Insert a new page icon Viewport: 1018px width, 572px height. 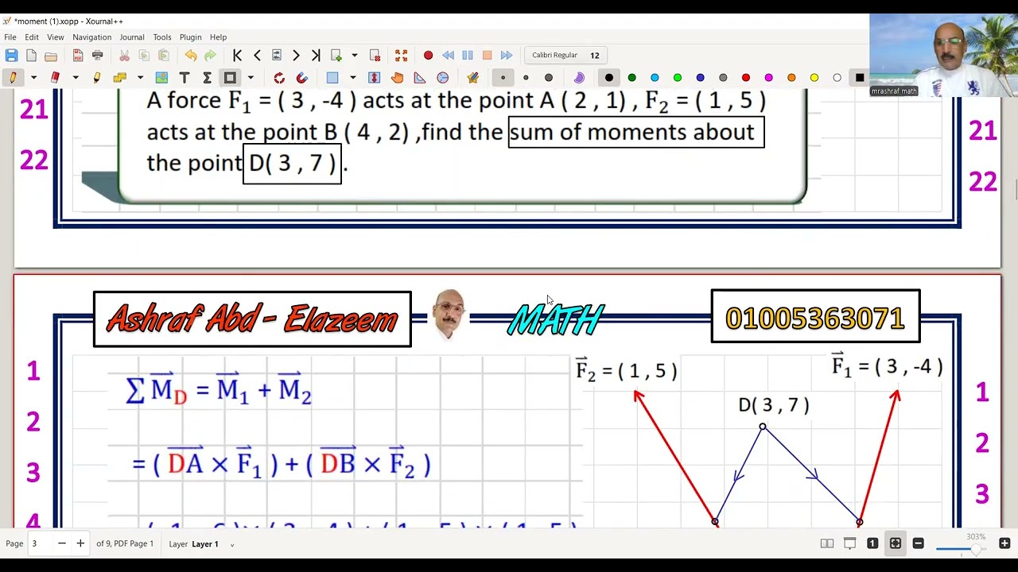point(336,56)
